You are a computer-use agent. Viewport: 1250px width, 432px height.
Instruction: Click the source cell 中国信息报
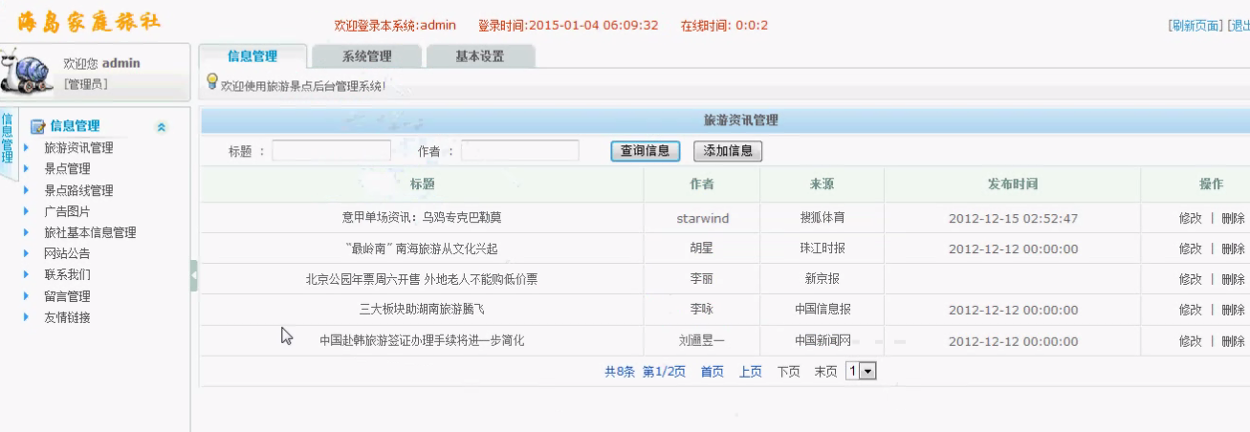click(822, 310)
